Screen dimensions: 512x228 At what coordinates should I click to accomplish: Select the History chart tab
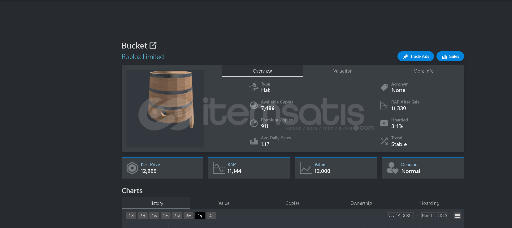(x=156, y=203)
